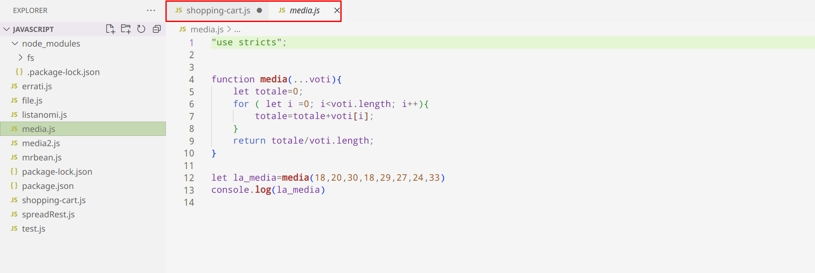
Task: Click the unsaved dot on shopping-cart.js tab
Action: [x=259, y=10]
